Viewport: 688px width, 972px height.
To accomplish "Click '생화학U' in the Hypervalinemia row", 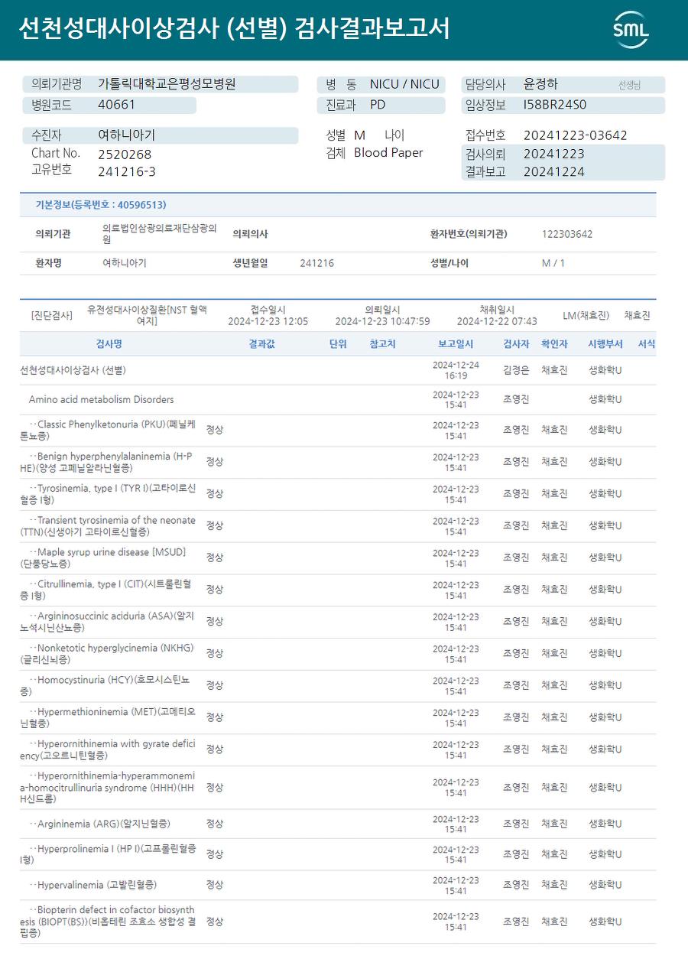I will (605, 885).
